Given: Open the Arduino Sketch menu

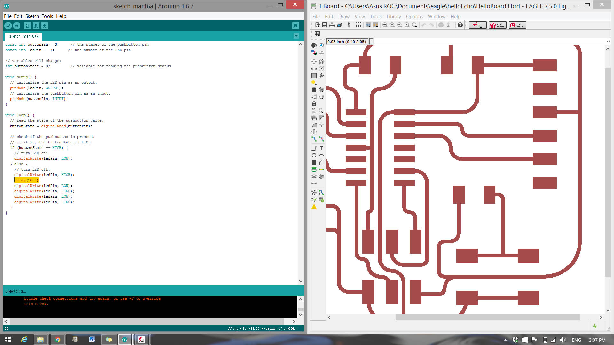Looking at the screenshot, I should [x=32, y=16].
